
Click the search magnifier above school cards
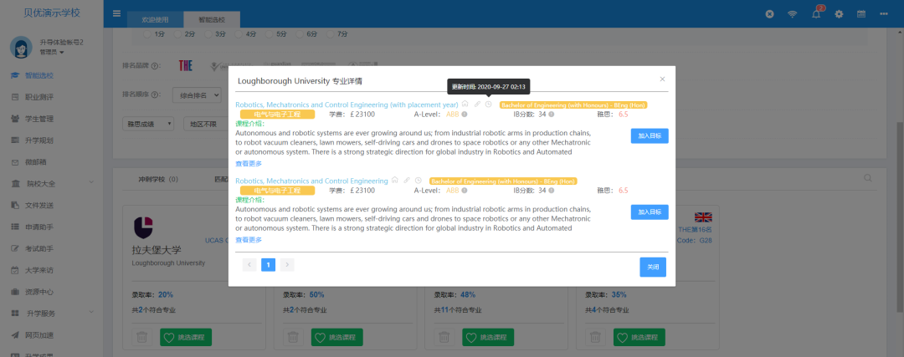pyautogui.click(x=868, y=179)
